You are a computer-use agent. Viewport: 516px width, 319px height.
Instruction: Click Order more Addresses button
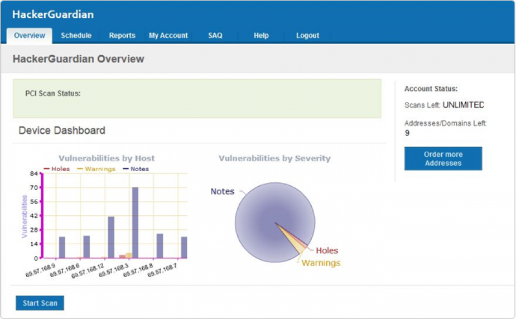coord(443,158)
